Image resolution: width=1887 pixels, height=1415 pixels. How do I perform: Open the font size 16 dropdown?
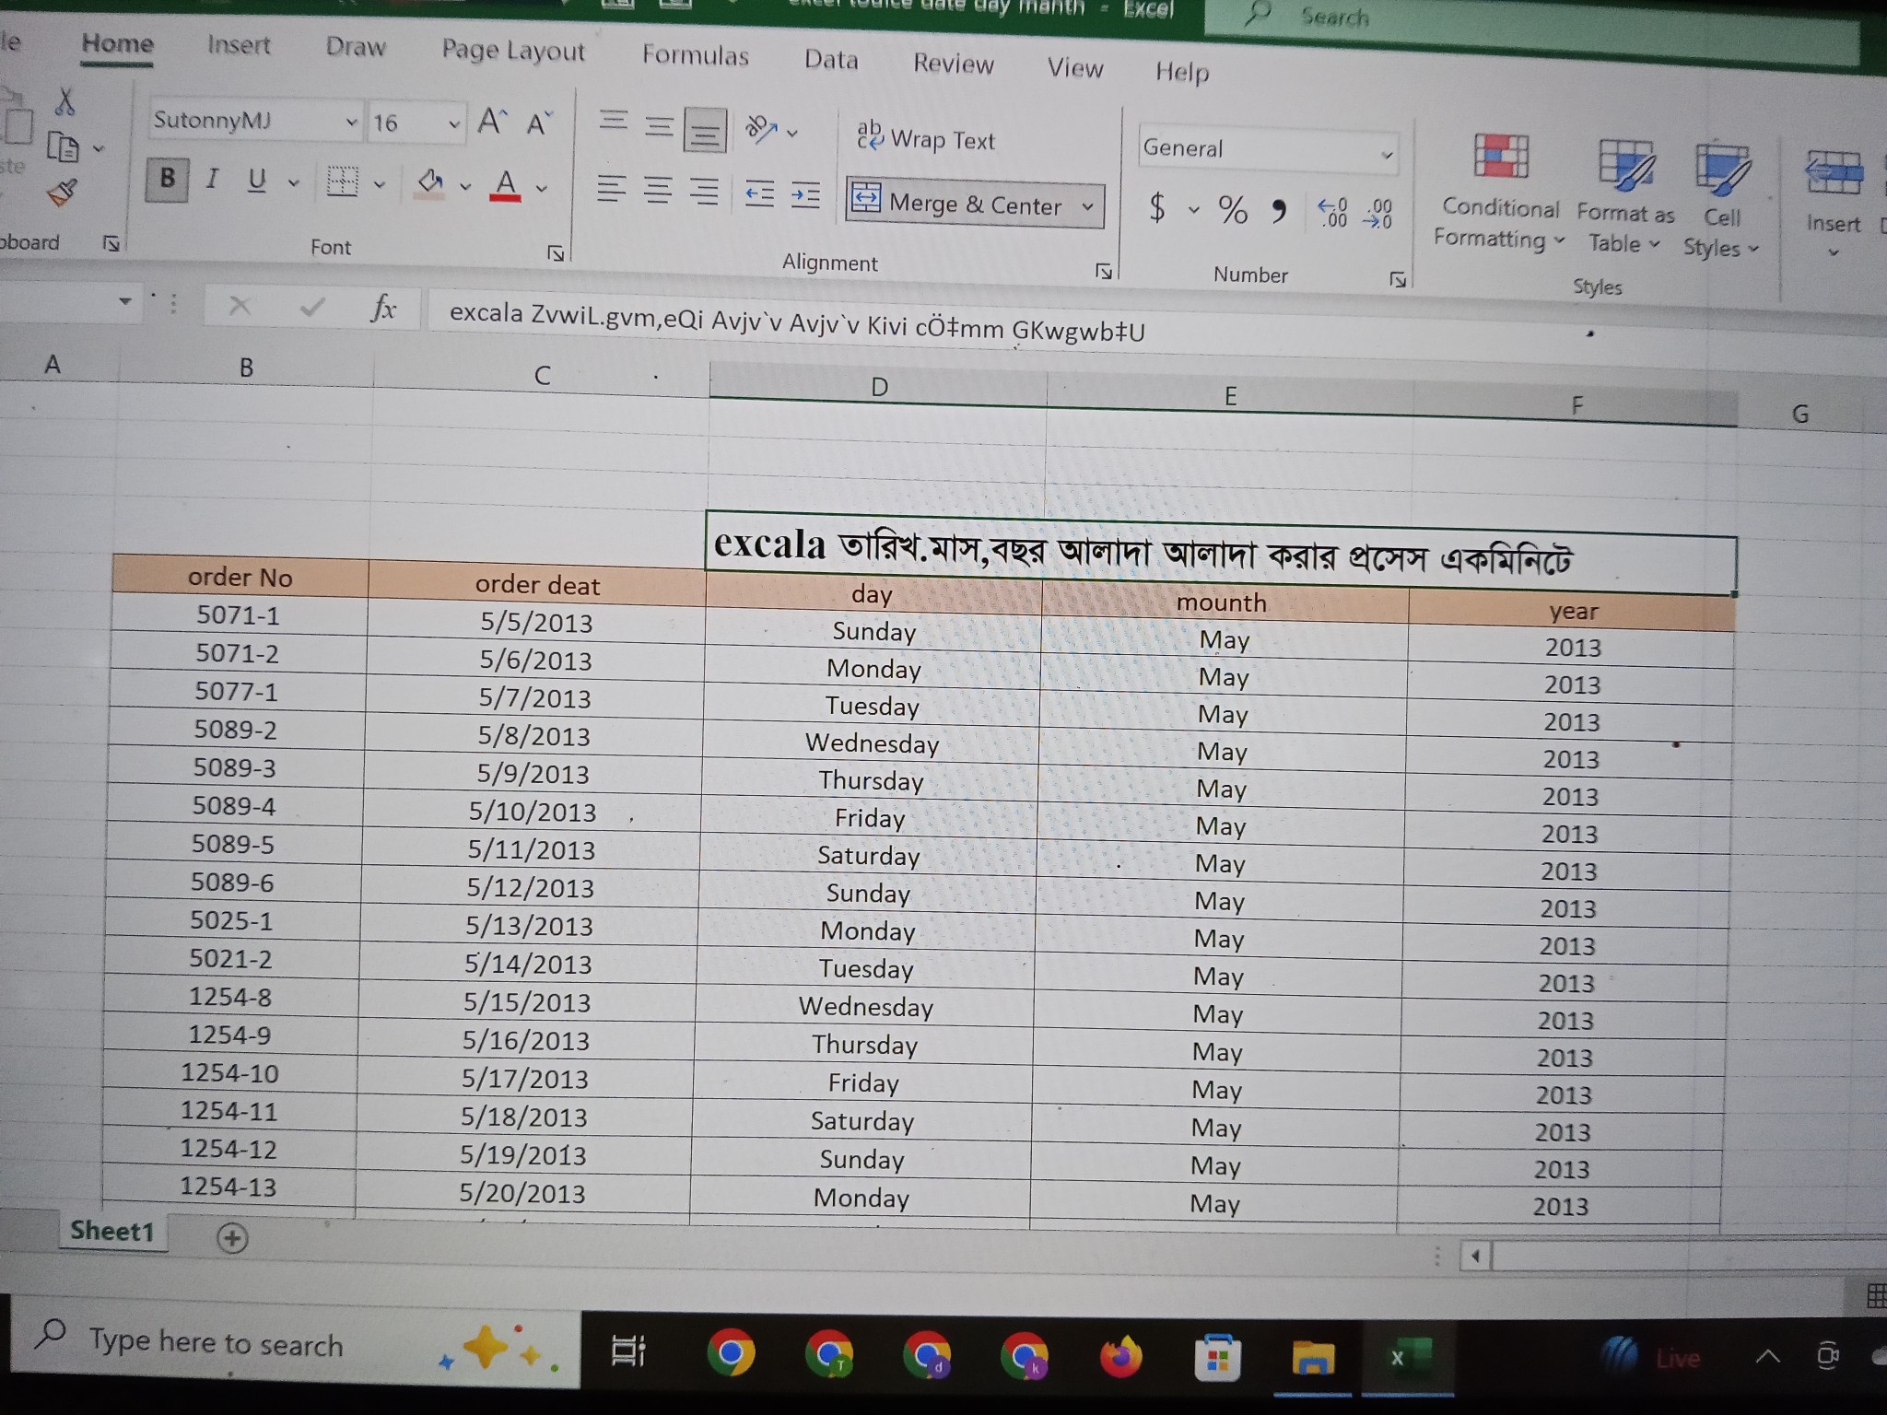(454, 123)
